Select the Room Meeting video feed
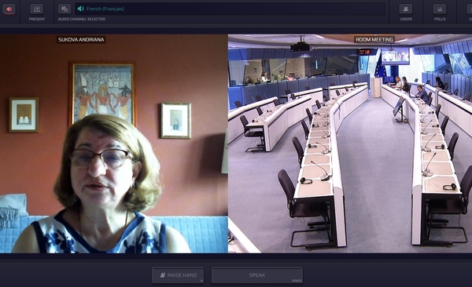Image resolution: width=472 pixels, height=287 pixels. pos(350,143)
